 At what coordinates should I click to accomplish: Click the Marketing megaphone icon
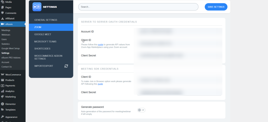[3, 97]
